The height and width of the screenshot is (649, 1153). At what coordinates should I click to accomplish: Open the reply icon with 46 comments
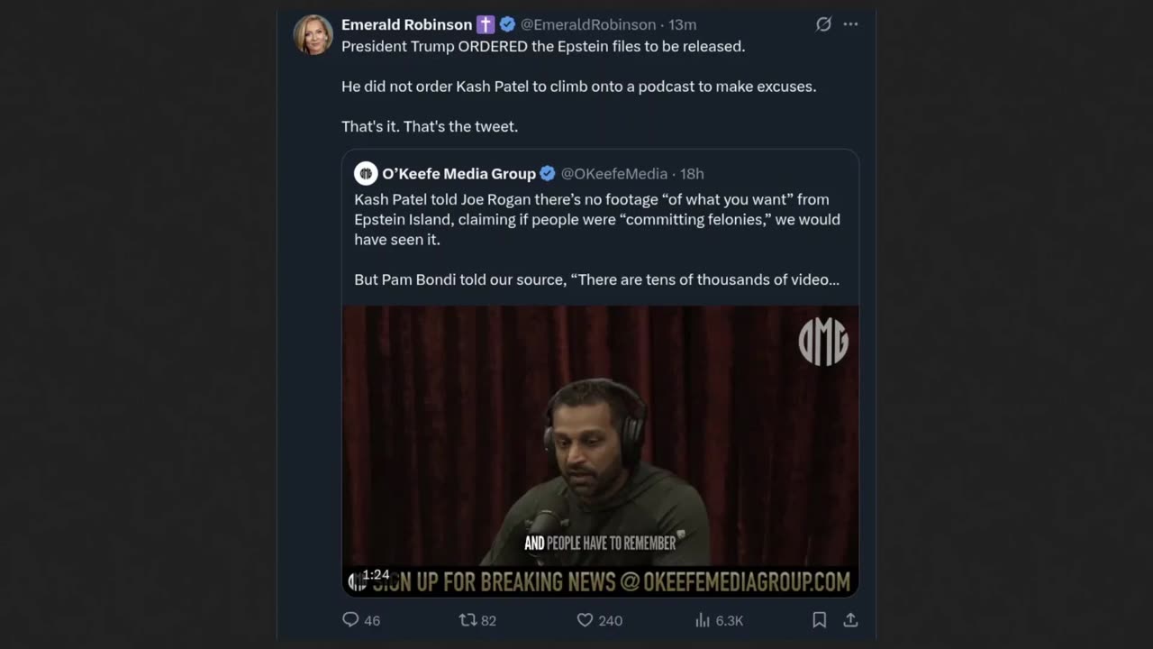[351, 620]
